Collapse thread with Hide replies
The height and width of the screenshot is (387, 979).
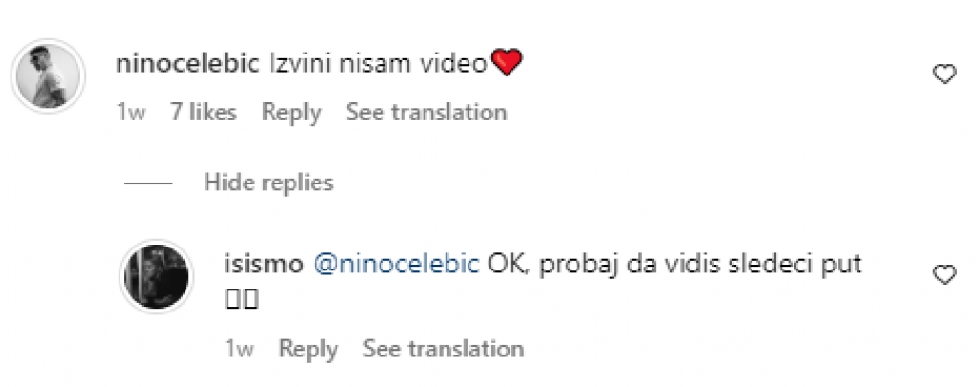pos(268,182)
